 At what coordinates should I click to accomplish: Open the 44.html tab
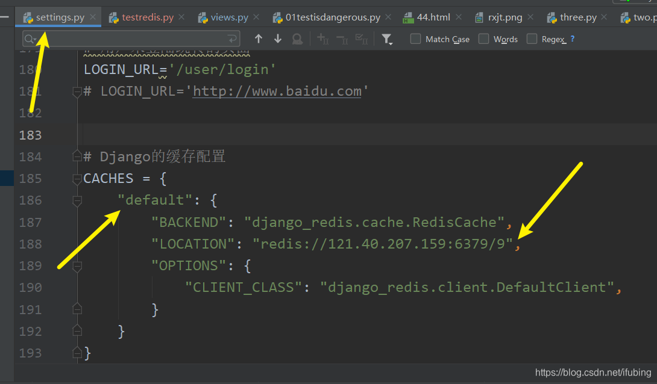433,17
